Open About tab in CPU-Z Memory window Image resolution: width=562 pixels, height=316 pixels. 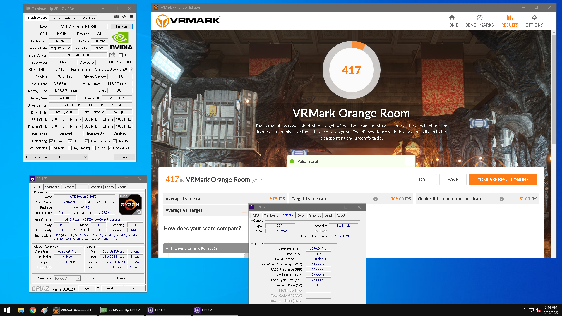[341, 215]
